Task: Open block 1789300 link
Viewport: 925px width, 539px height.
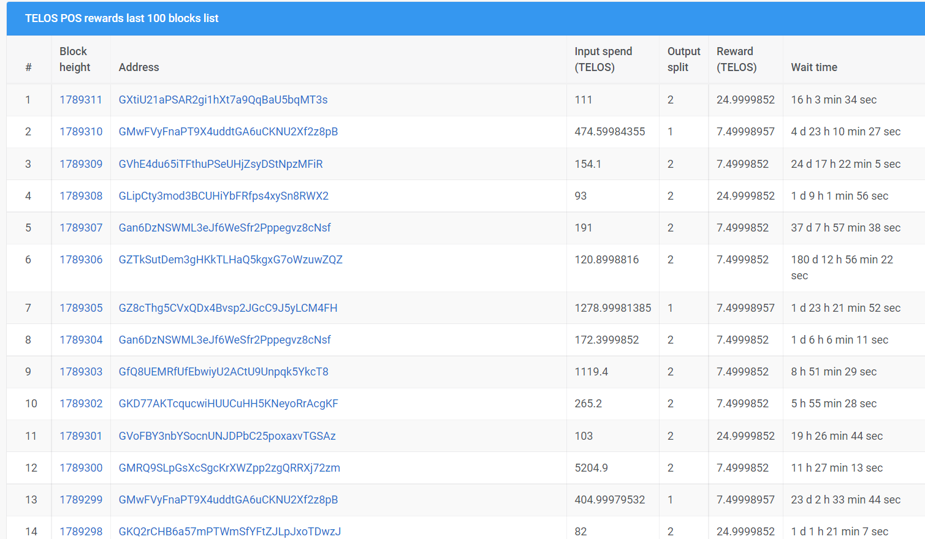Action: tap(81, 468)
